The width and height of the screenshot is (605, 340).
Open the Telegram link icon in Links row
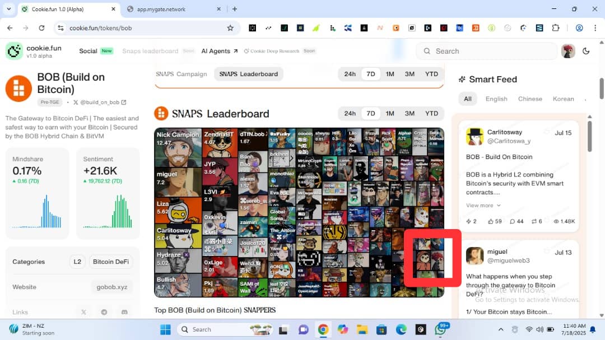[104, 312]
